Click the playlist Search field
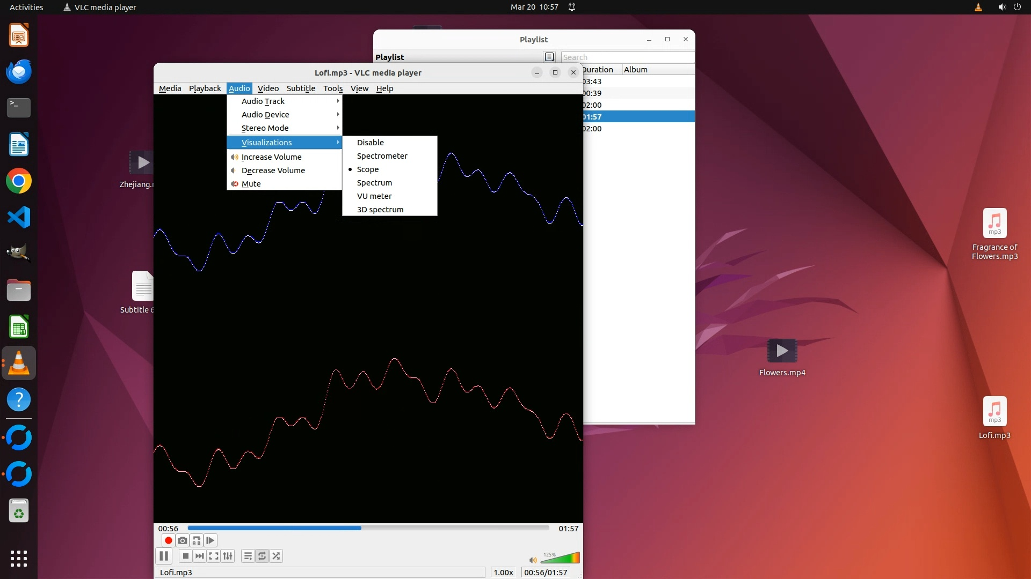 point(627,57)
